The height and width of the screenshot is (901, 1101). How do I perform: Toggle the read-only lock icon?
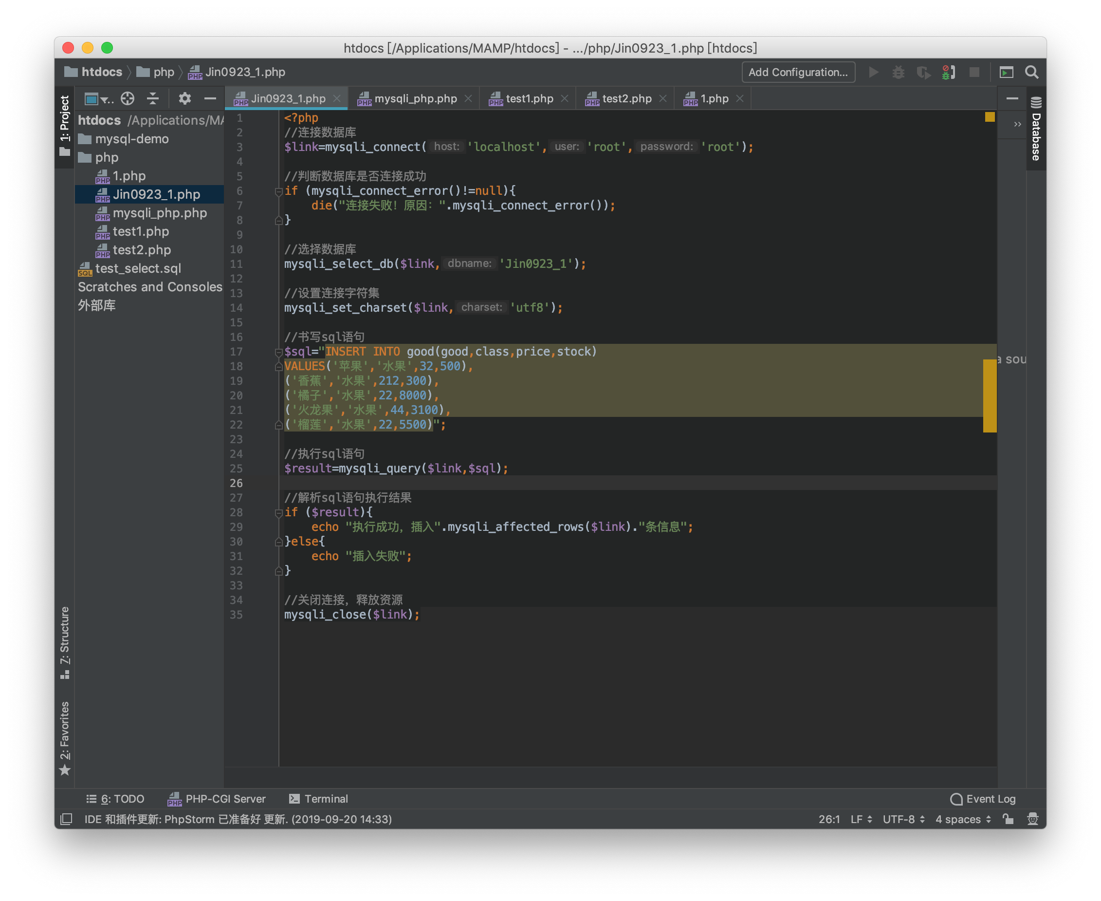click(1008, 819)
